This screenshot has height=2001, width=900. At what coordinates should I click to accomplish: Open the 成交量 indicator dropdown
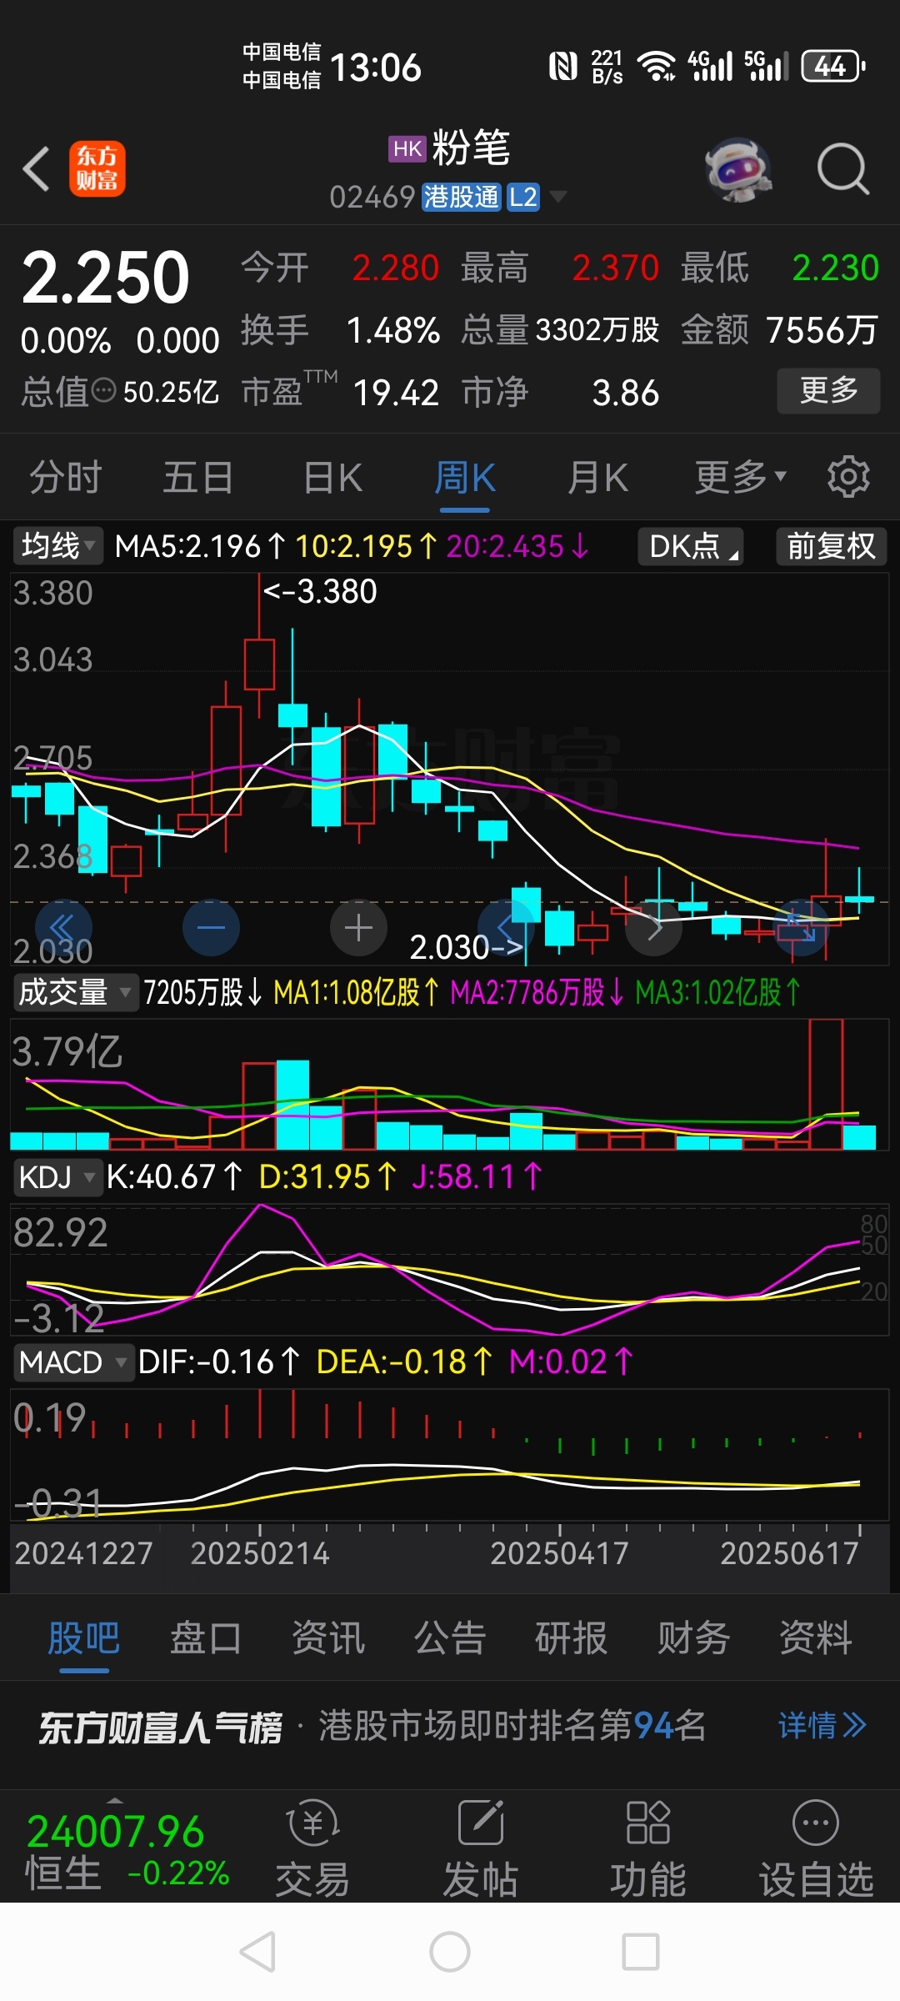coord(75,992)
